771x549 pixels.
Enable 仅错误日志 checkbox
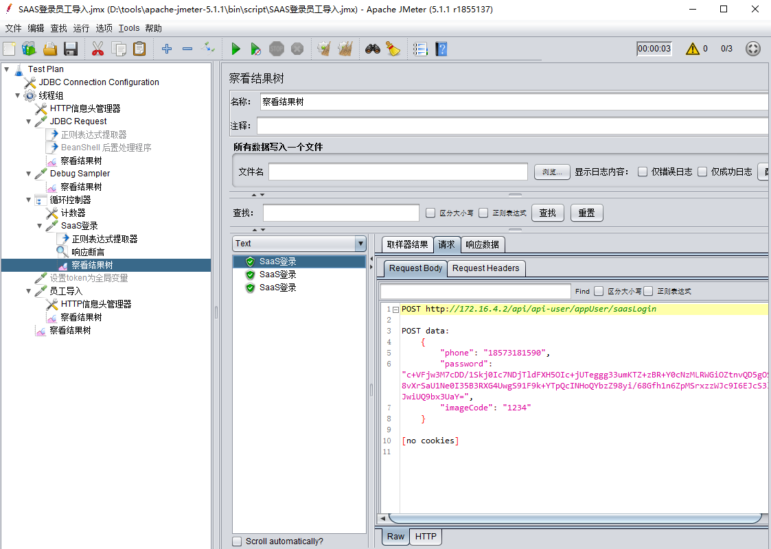point(642,172)
